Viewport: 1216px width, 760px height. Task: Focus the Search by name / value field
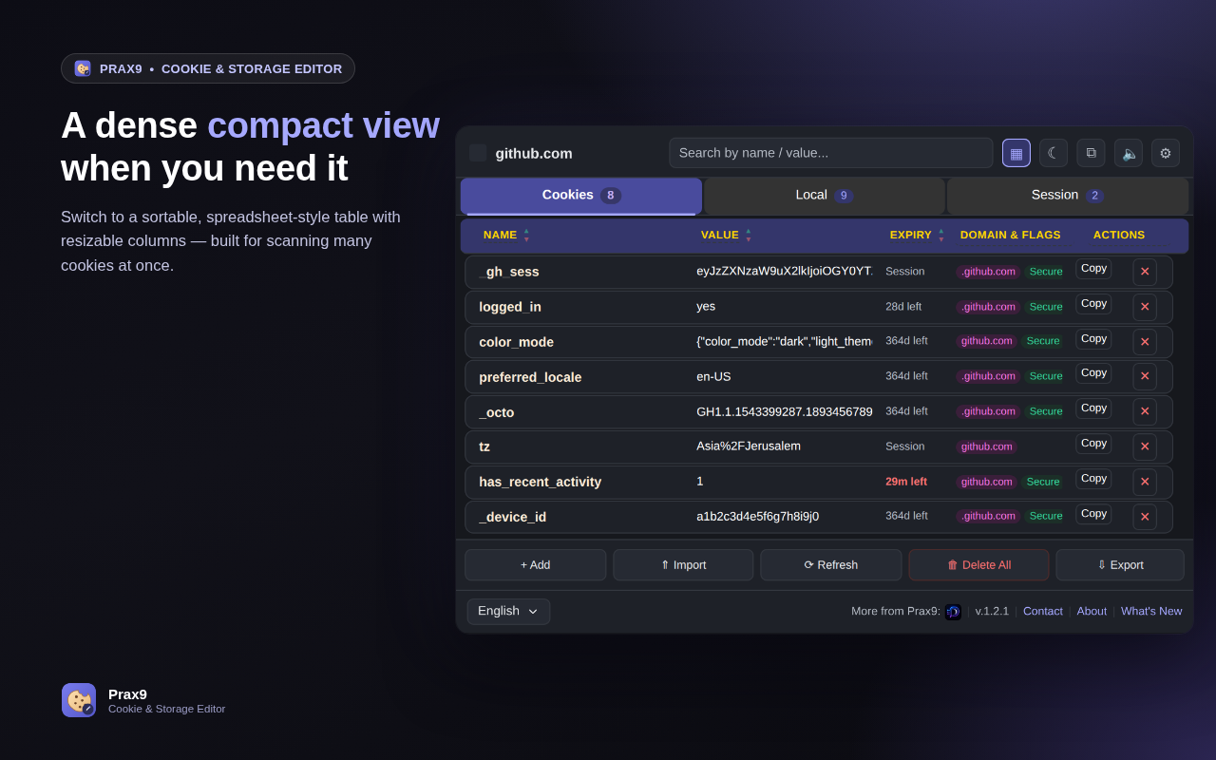point(831,153)
